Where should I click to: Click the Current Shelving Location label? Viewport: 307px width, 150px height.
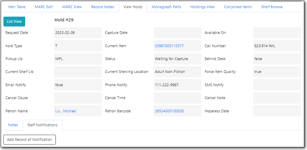[127, 72]
